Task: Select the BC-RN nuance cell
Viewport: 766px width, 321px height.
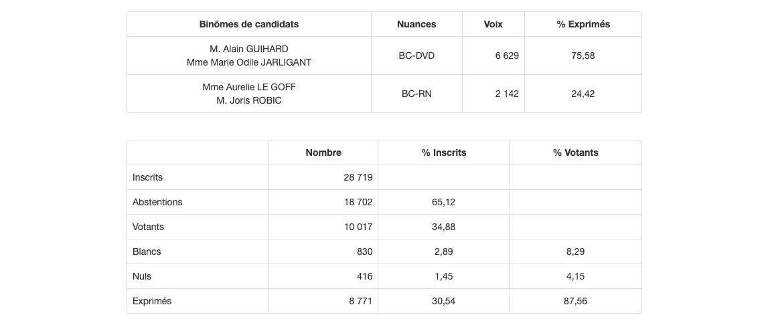Action: tap(416, 94)
